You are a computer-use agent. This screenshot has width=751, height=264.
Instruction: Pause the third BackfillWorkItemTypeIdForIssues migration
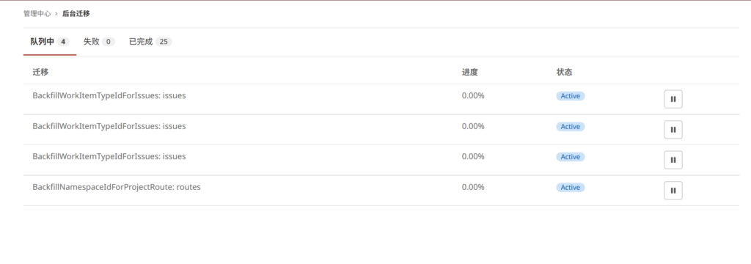pos(673,160)
